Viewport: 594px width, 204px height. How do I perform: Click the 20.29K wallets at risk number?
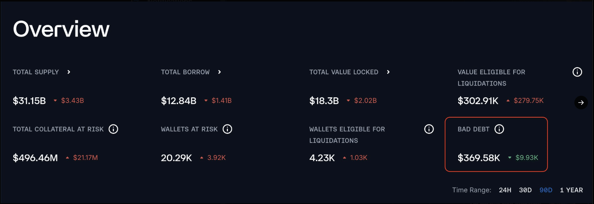pyautogui.click(x=176, y=158)
